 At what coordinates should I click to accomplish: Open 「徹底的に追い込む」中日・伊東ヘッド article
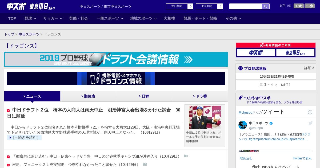click(97, 156)
